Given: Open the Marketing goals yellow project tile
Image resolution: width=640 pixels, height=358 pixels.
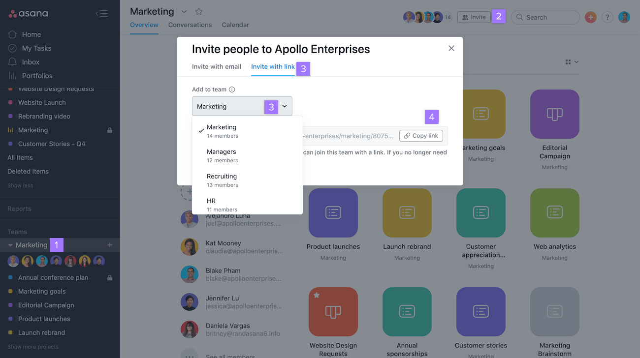Looking at the screenshot, I should (x=484, y=114).
